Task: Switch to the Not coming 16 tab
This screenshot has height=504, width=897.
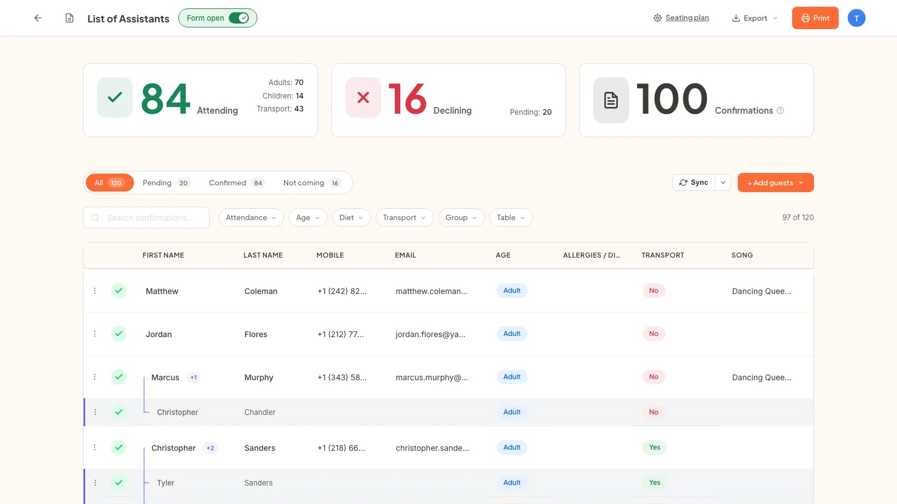Action: click(312, 183)
